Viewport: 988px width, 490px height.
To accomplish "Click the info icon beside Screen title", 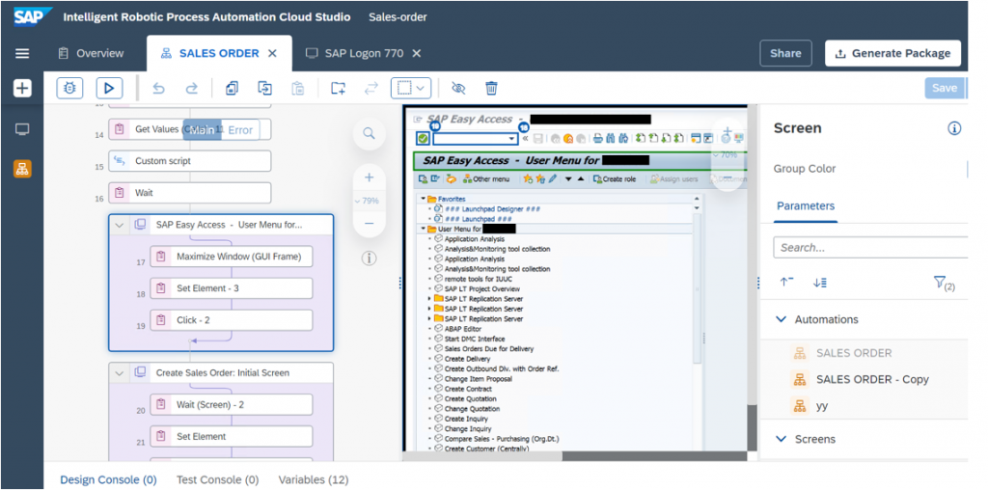I will tap(954, 128).
